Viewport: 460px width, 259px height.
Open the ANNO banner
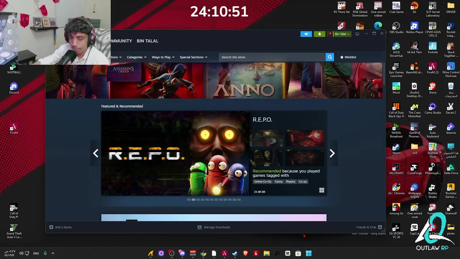click(244, 81)
